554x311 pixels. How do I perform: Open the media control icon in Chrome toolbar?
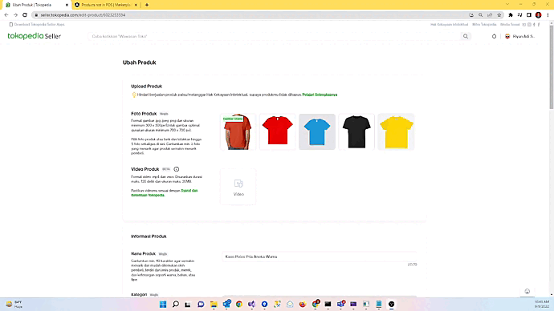tap(519, 14)
